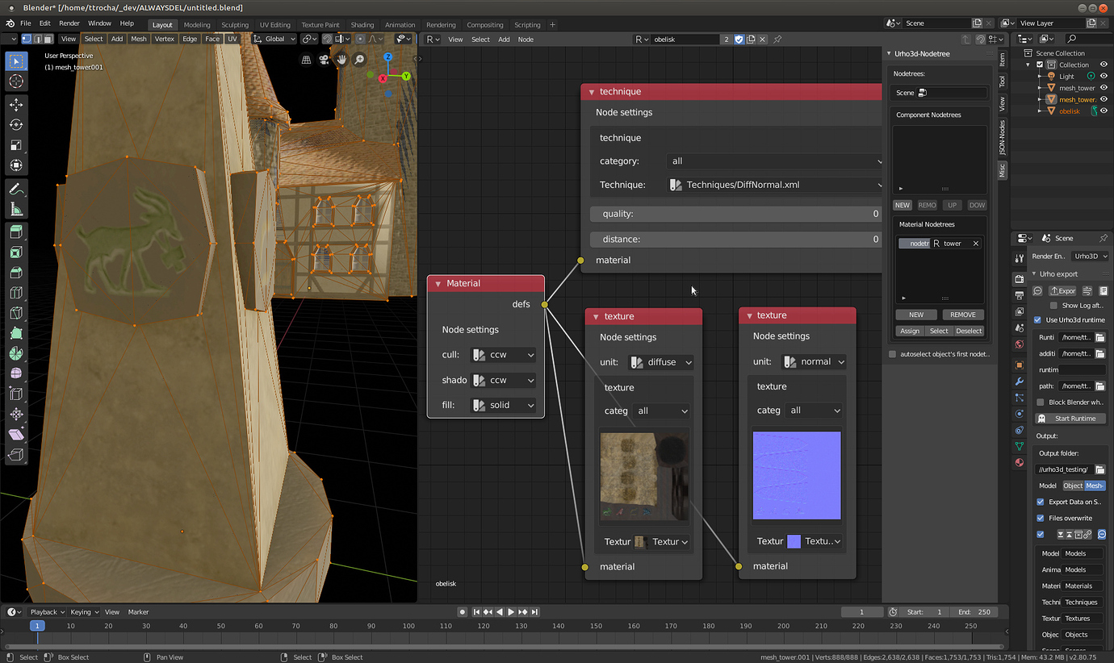This screenshot has height=663, width=1114.
Task: Enable Block Blender while running checkbox
Action: pos(1041,402)
